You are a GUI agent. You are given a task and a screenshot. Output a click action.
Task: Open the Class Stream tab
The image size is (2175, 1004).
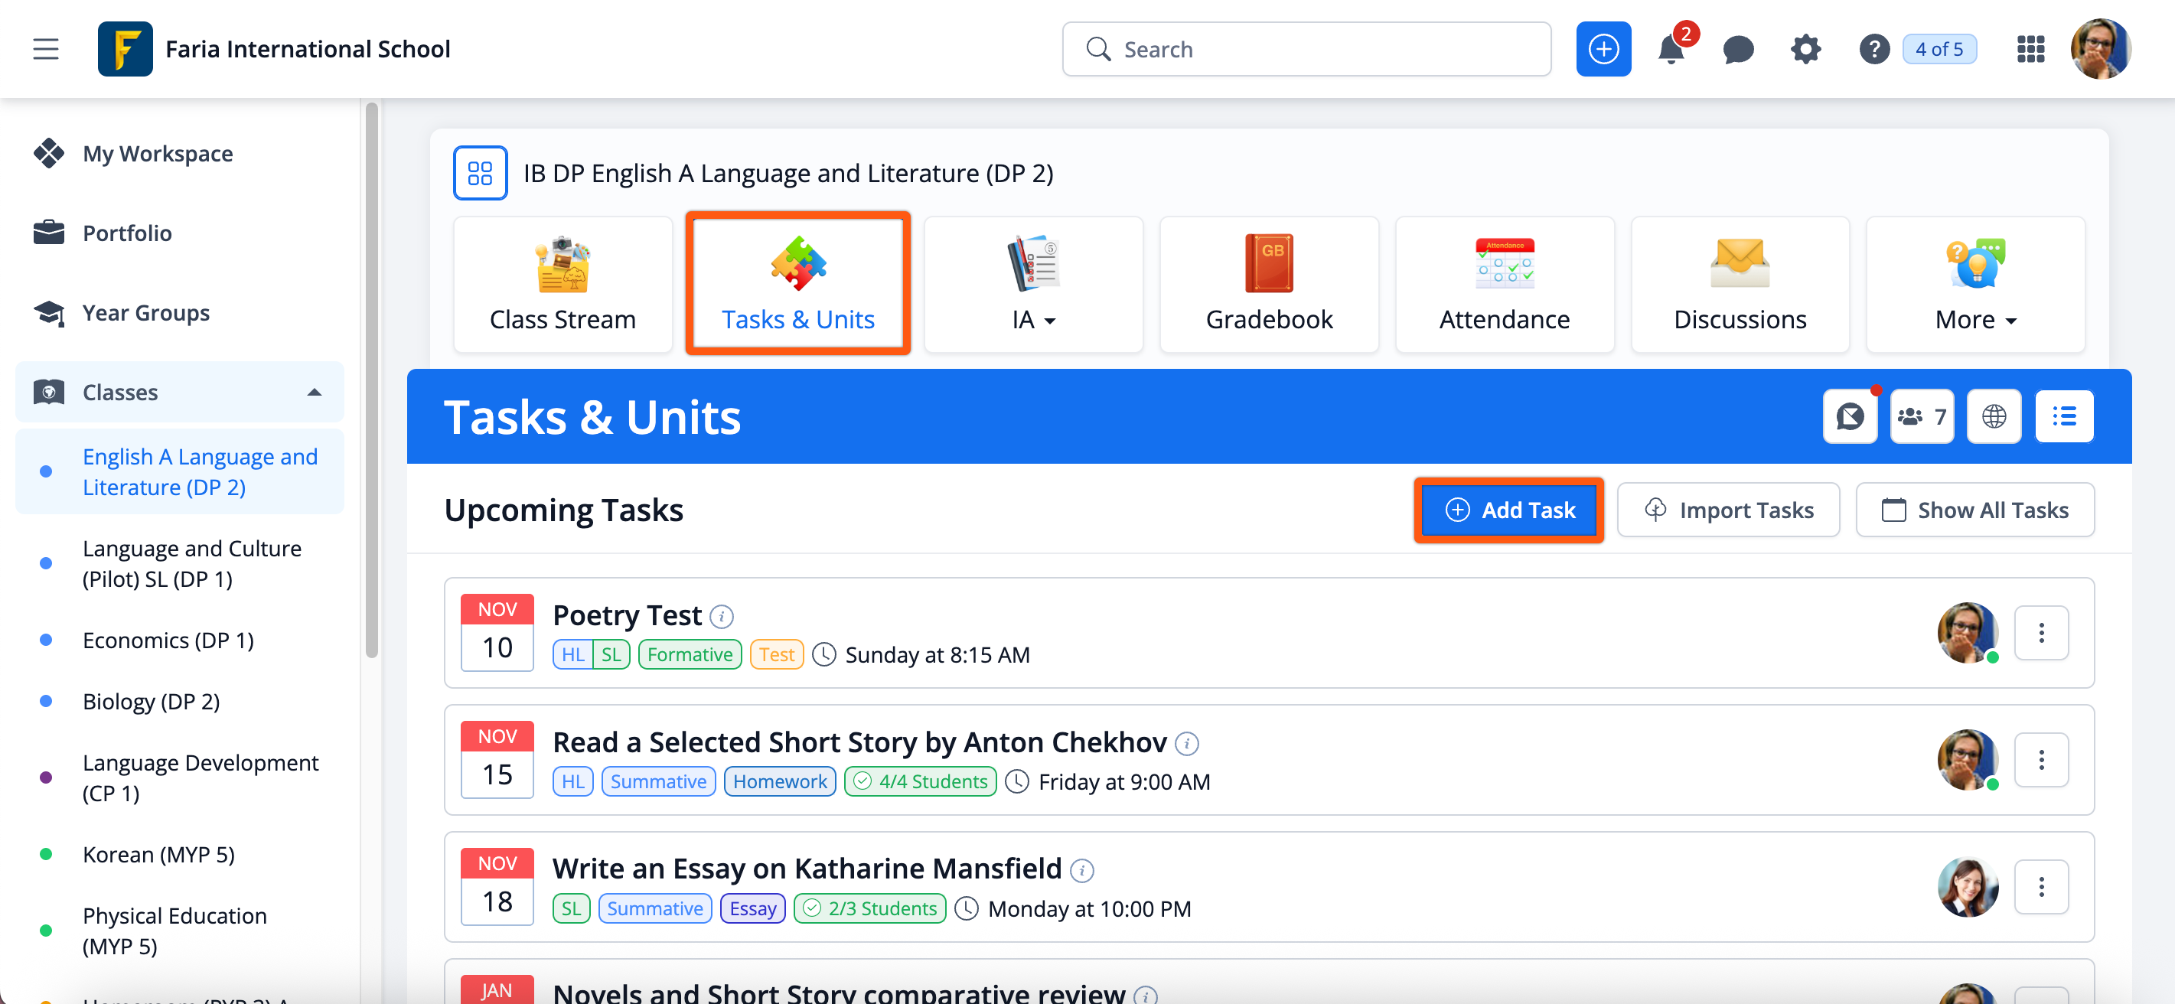coord(562,285)
